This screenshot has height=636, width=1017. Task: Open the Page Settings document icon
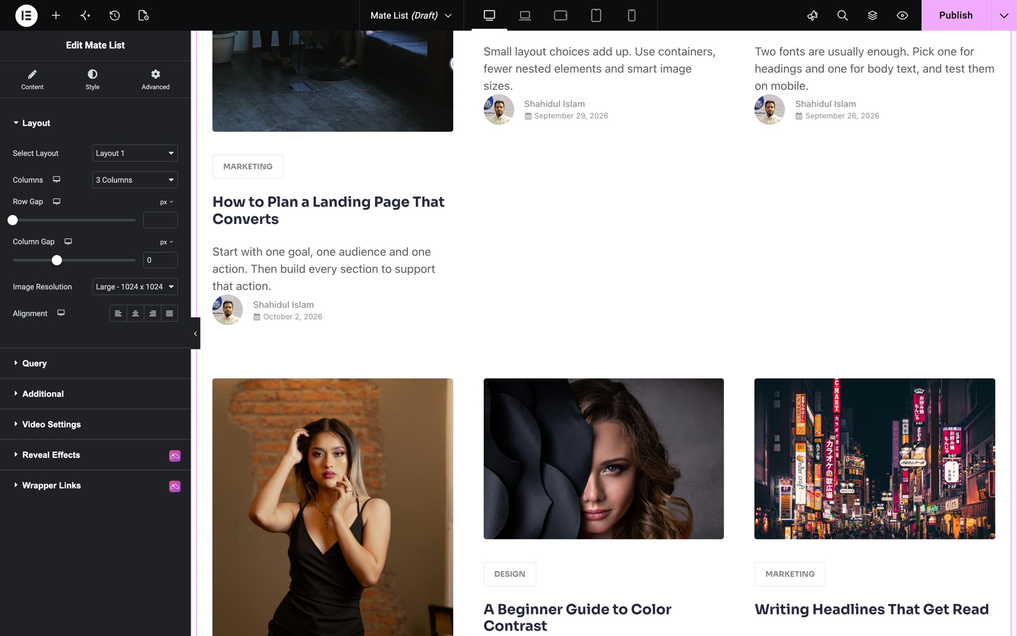click(144, 15)
